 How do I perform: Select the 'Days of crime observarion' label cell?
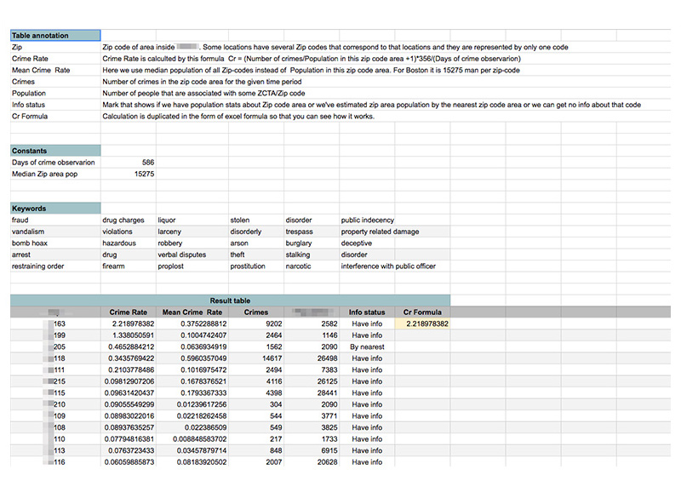[x=54, y=163]
